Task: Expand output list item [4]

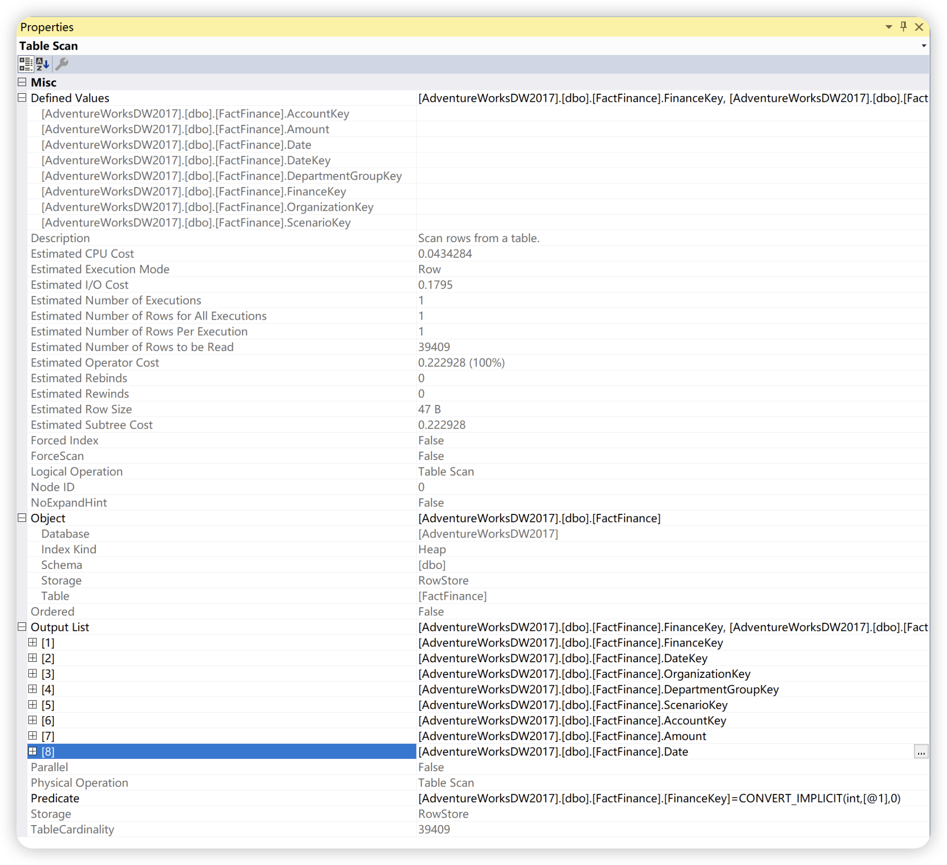Action: (33, 689)
